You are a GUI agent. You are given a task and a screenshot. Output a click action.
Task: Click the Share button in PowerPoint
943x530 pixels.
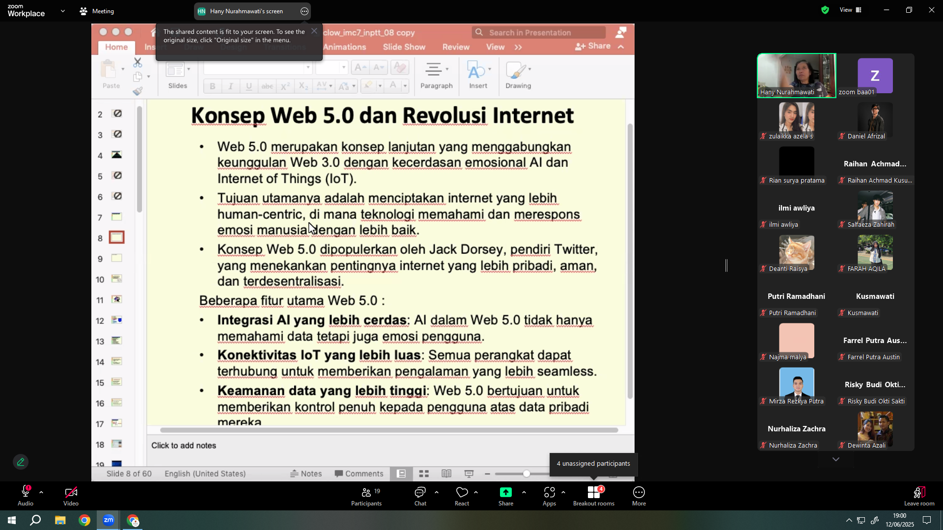point(593,46)
